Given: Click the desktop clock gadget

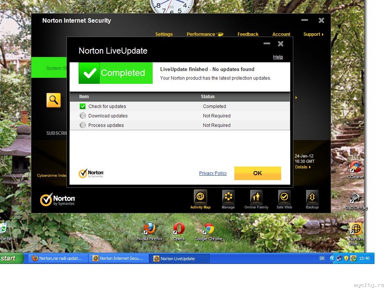Looking at the screenshot, I should (172, 6).
